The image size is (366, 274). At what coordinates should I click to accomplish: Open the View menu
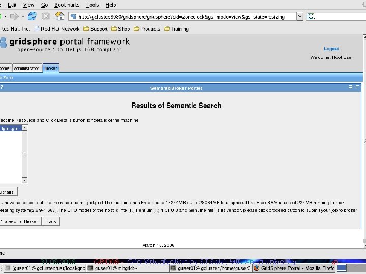[28, 5]
